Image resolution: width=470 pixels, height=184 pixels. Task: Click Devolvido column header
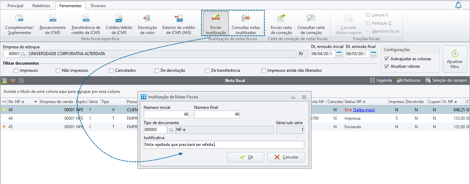coord(416,102)
